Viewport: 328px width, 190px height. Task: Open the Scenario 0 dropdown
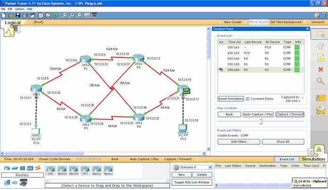click(x=211, y=167)
